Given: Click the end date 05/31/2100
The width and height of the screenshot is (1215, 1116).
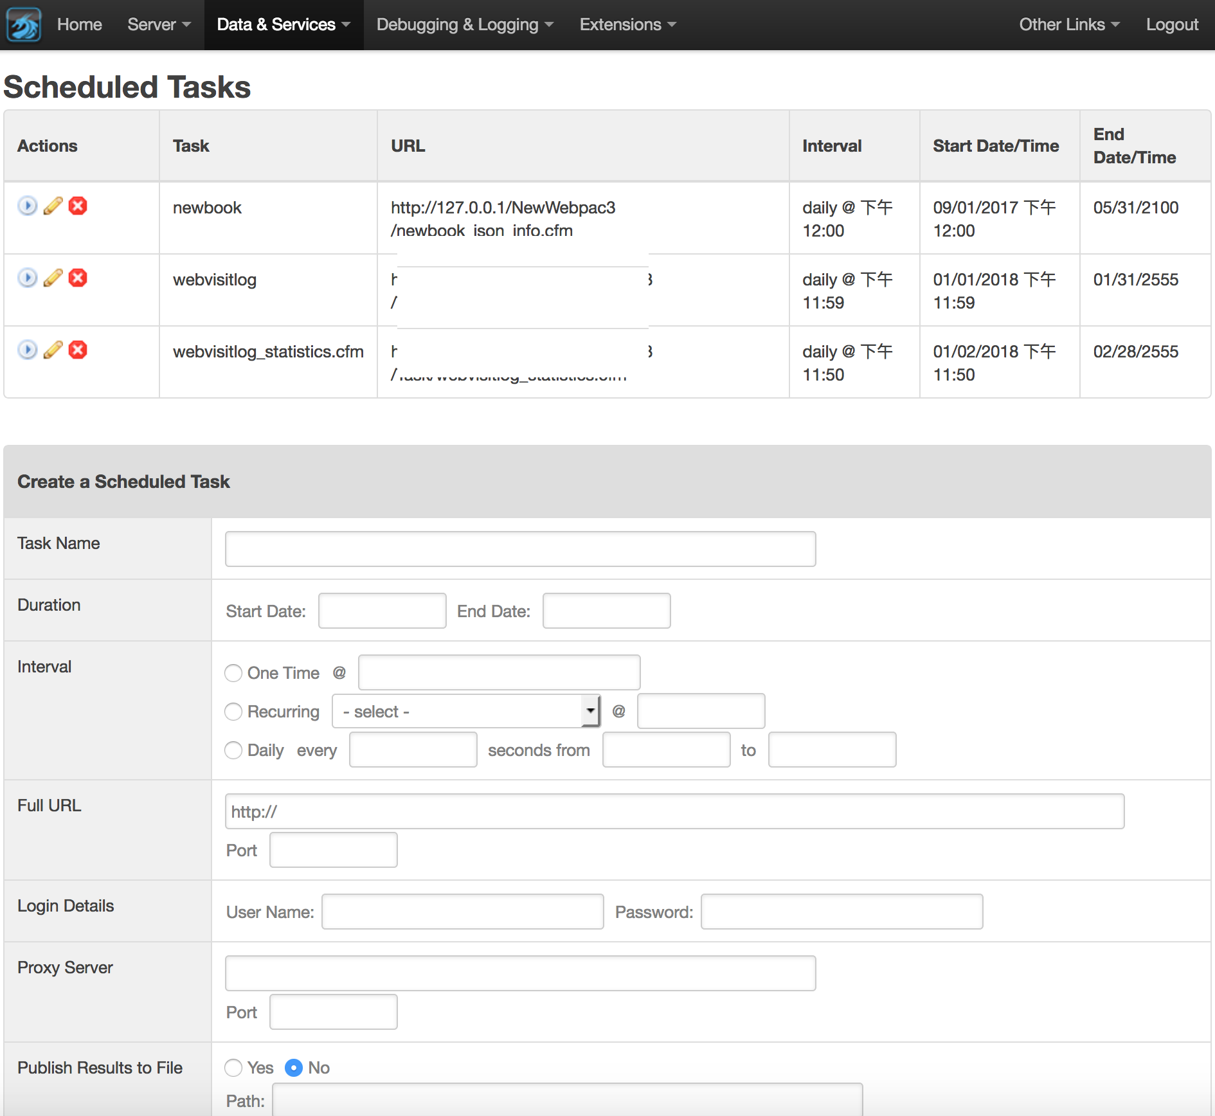Looking at the screenshot, I should click(x=1136, y=208).
